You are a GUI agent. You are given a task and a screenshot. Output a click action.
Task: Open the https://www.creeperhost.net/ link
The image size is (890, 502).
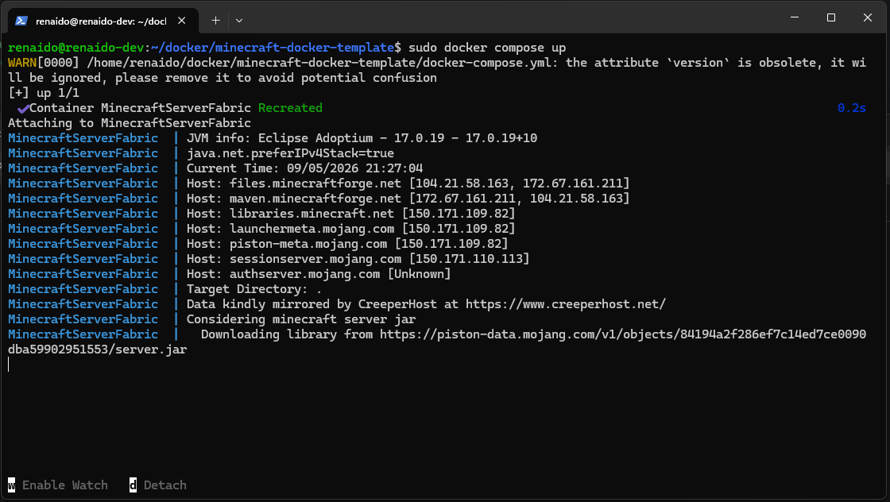tap(565, 304)
